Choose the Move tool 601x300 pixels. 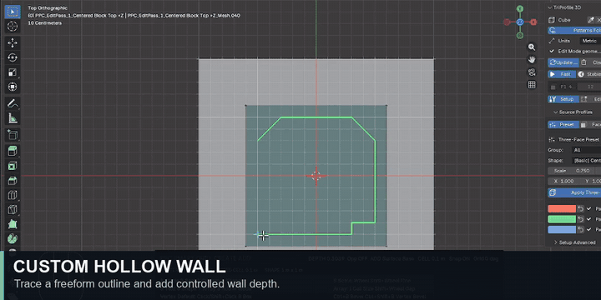pos(13,42)
